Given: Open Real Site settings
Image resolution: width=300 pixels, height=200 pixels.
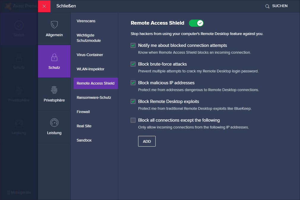Looking at the screenshot, I should coord(84,126).
